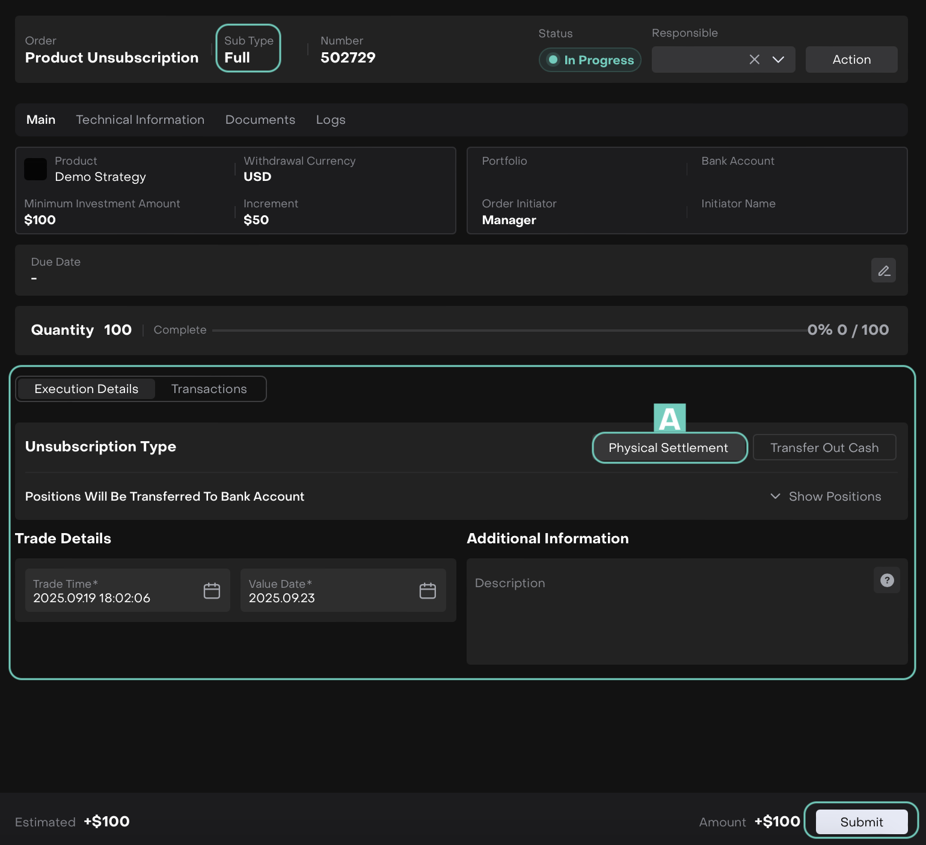The image size is (926, 845).
Task: Open the Trade Time calendar picker
Action: click(212, 591)
